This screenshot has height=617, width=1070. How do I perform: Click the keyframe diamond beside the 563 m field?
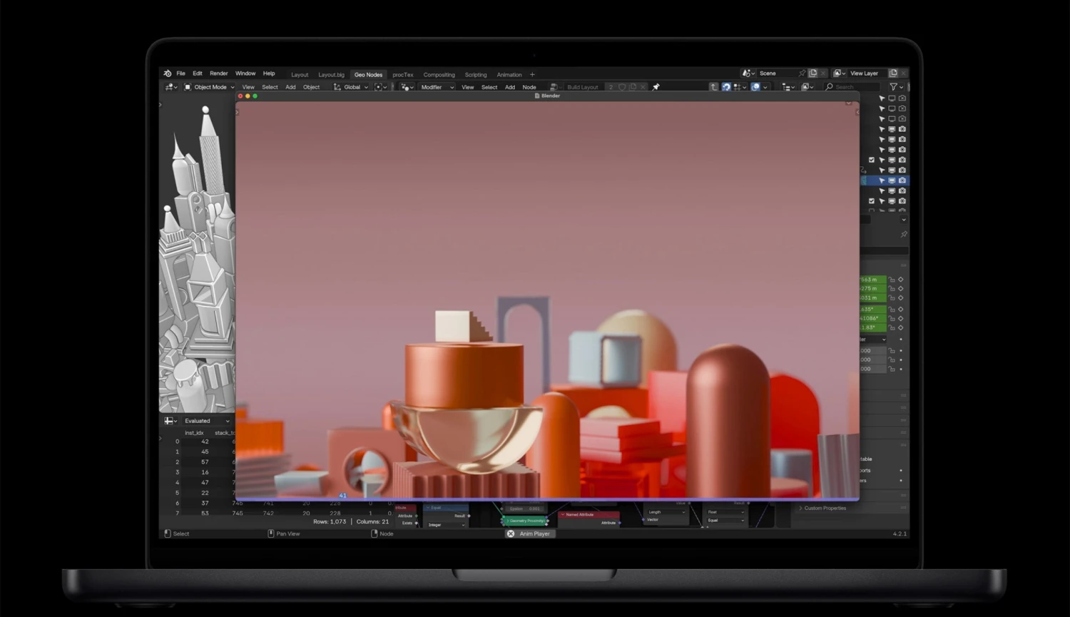pos(901,280)
